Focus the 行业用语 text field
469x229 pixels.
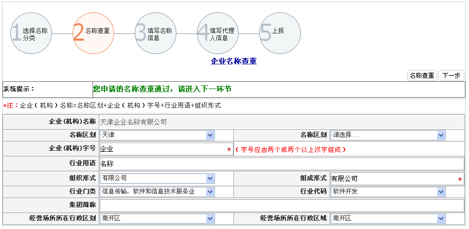[281, 164]
